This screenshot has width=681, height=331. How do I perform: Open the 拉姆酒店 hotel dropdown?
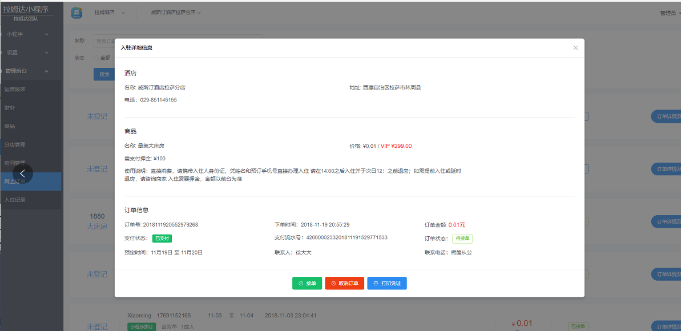coord(110,13)
